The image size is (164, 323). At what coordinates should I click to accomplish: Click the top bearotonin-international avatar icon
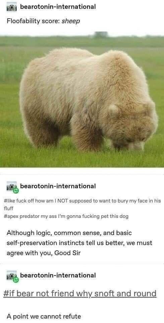click(x=12, y=7)
